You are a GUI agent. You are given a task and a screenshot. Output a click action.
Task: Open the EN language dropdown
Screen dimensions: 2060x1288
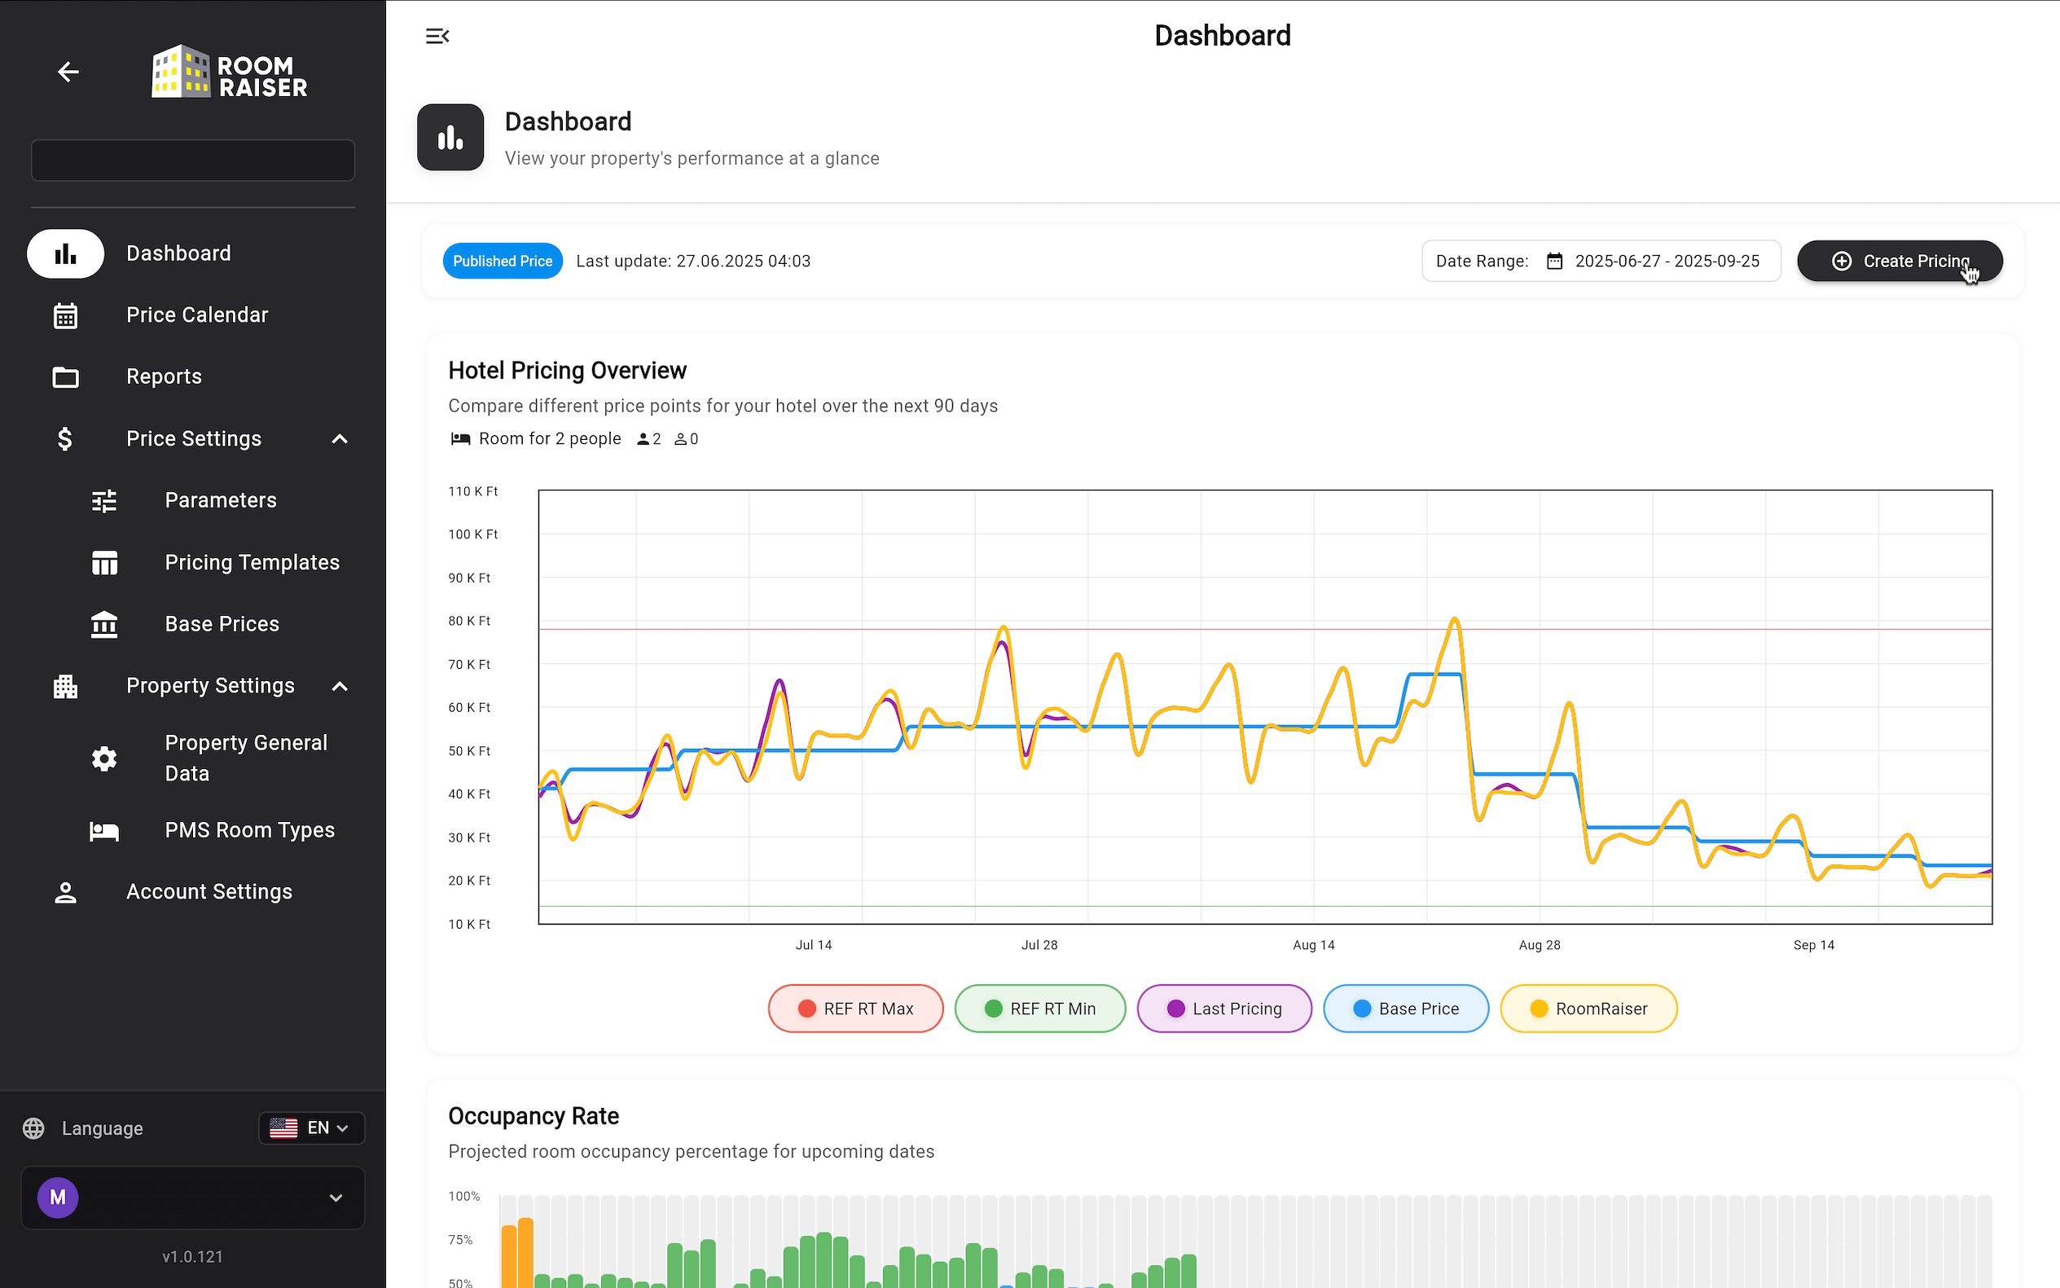click(x=311, y=1128)
